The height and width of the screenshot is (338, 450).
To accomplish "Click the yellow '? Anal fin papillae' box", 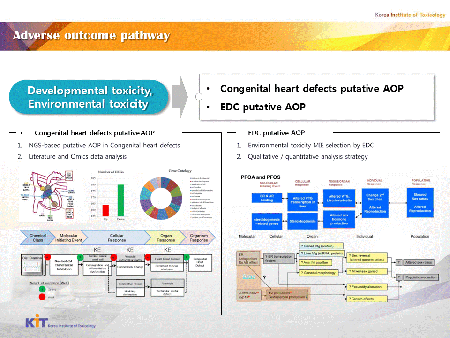I will click(315, 262).
